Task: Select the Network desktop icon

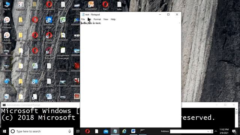Action: point(7,83)
